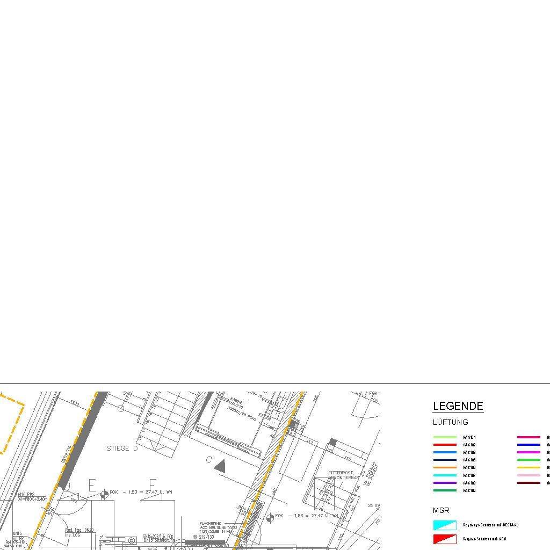Click the cyan BESTAND Schaltschrank legend symbol
Viewport: 550px width, 550px height.
[x=445, y=525]
